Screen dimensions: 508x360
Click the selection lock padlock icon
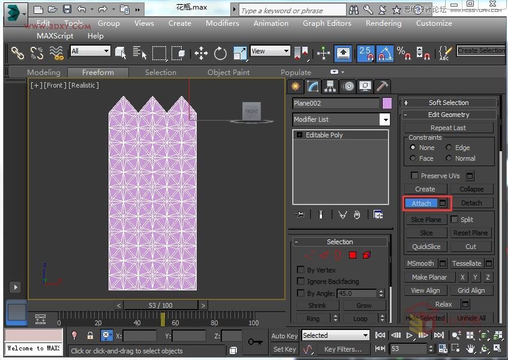(90, 336)
